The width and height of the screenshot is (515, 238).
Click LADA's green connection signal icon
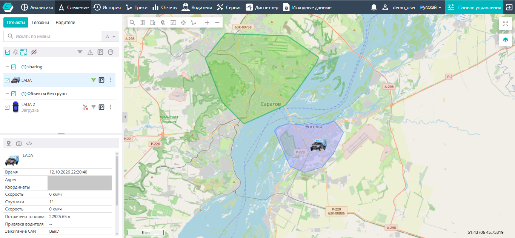[94, 80]
